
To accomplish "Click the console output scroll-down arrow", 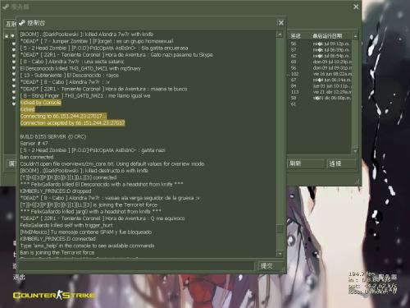I will tap(280, 254).
